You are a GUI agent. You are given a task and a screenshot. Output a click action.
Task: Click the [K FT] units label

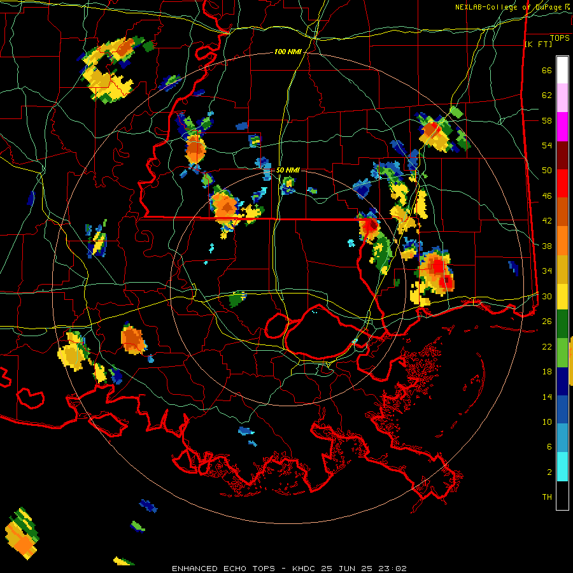538,44
